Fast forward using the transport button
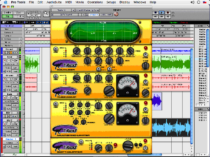This screenshot has width=210, height=157. 162,17
